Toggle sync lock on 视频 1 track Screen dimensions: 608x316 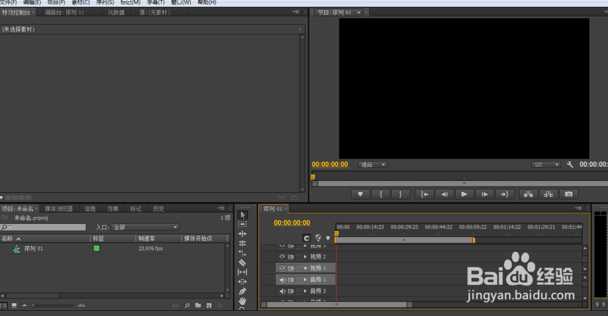click(x=291, y=268)
